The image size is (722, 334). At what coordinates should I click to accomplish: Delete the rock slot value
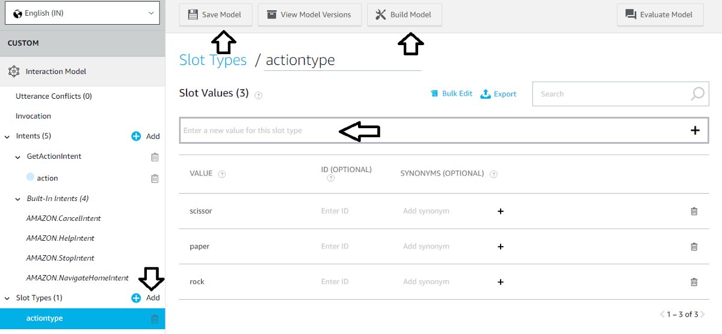[694, 282]
